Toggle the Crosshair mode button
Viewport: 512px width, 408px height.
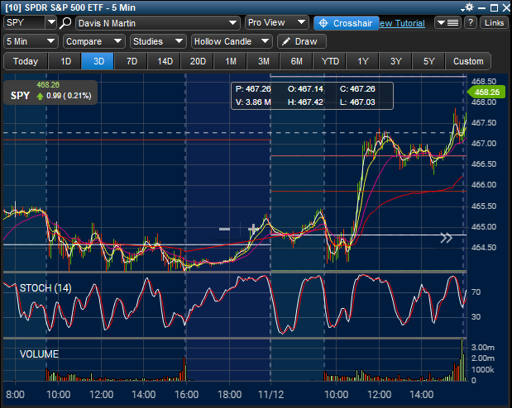point(346,23)
